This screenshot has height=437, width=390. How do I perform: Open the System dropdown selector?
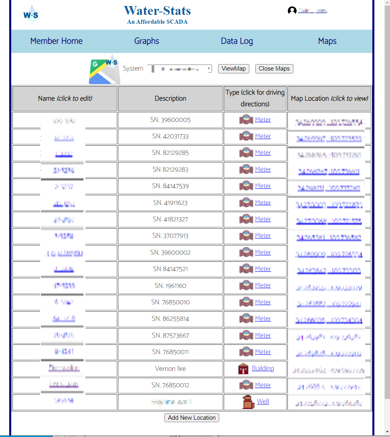(x=179, y=69)
